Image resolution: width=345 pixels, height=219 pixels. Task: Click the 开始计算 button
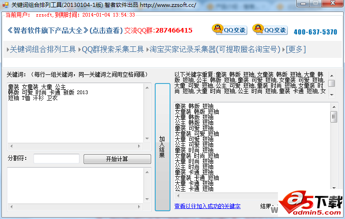tap(117, 159)
